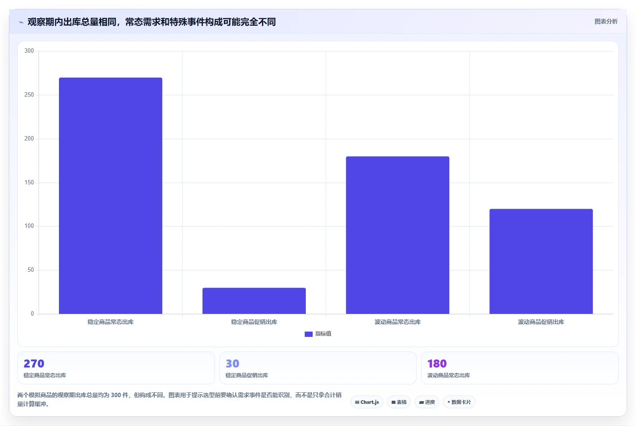
Task: Click the Chart.js tag chip
Action: click(x=367, y=402)
